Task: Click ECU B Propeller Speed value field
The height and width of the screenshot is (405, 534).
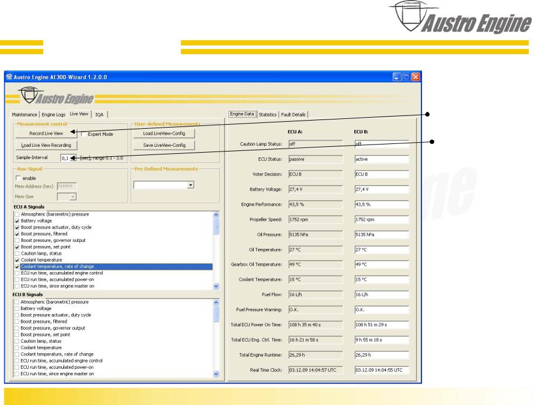Action: (x=382, y=220)
